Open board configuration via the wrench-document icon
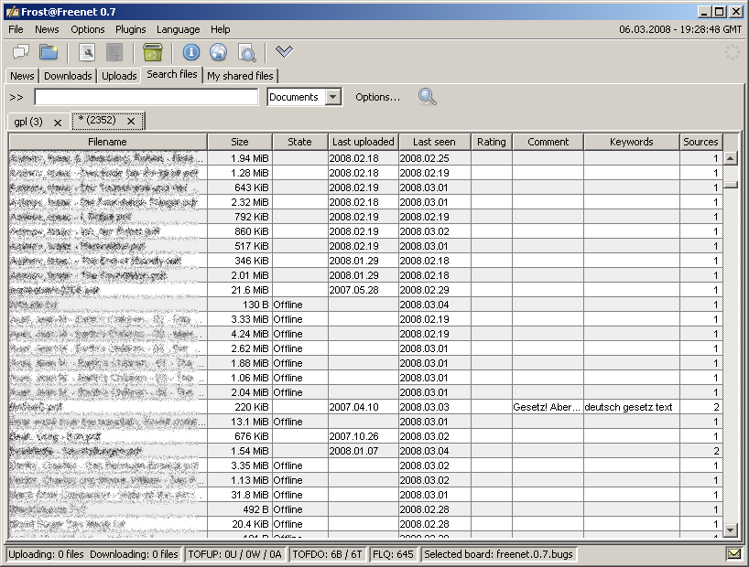The image size is (749, 567). 86,52
